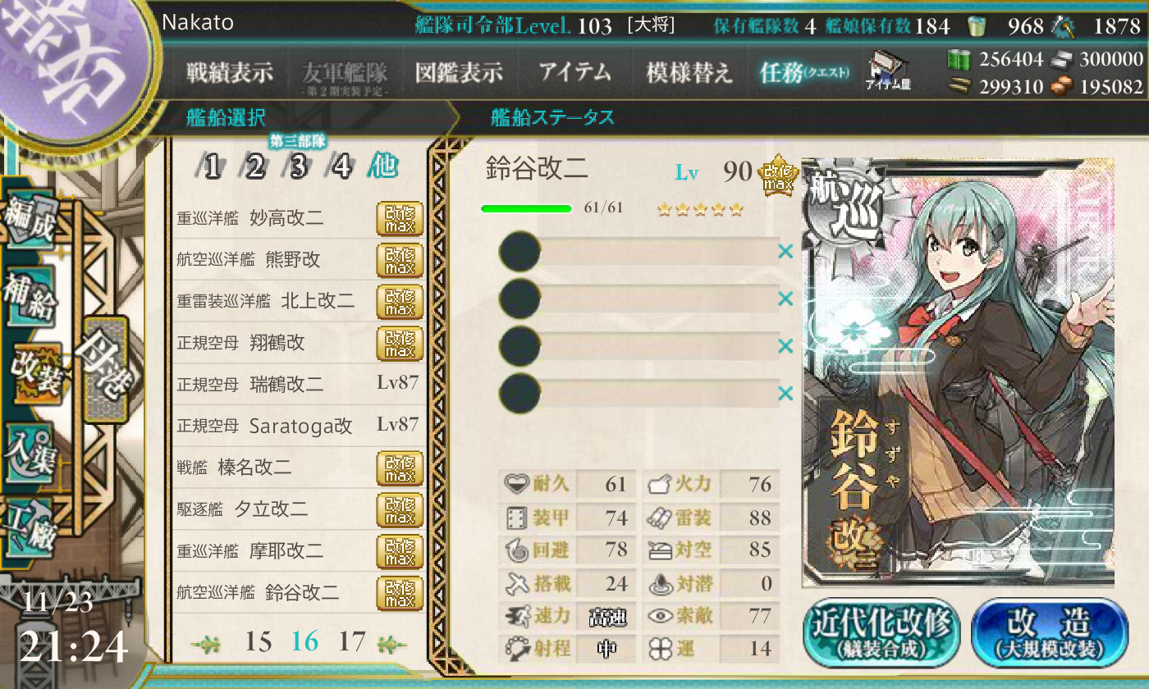Open 任務 quest menu
This screenshot has height=689, width=1149.
804,73
